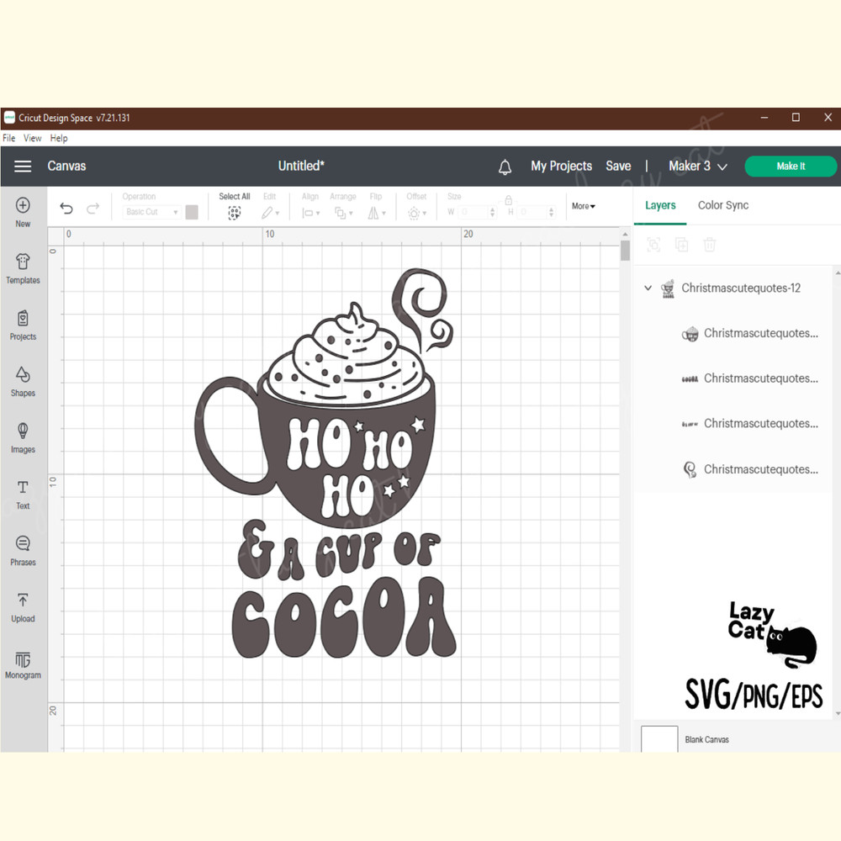Image resolution: width=841 pixels, height=841 pixels.
Task: Open the Maker 3 machine dropdown
Action: coord(697,167)
